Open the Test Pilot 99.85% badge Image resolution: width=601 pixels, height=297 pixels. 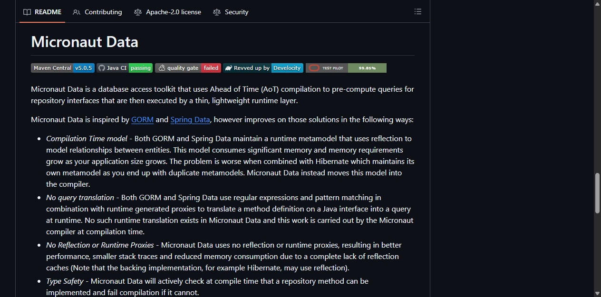[346, 68]
